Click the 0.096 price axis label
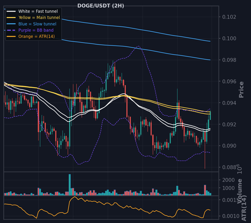This screenshot has height=223, width=251. tap(229, 81)
